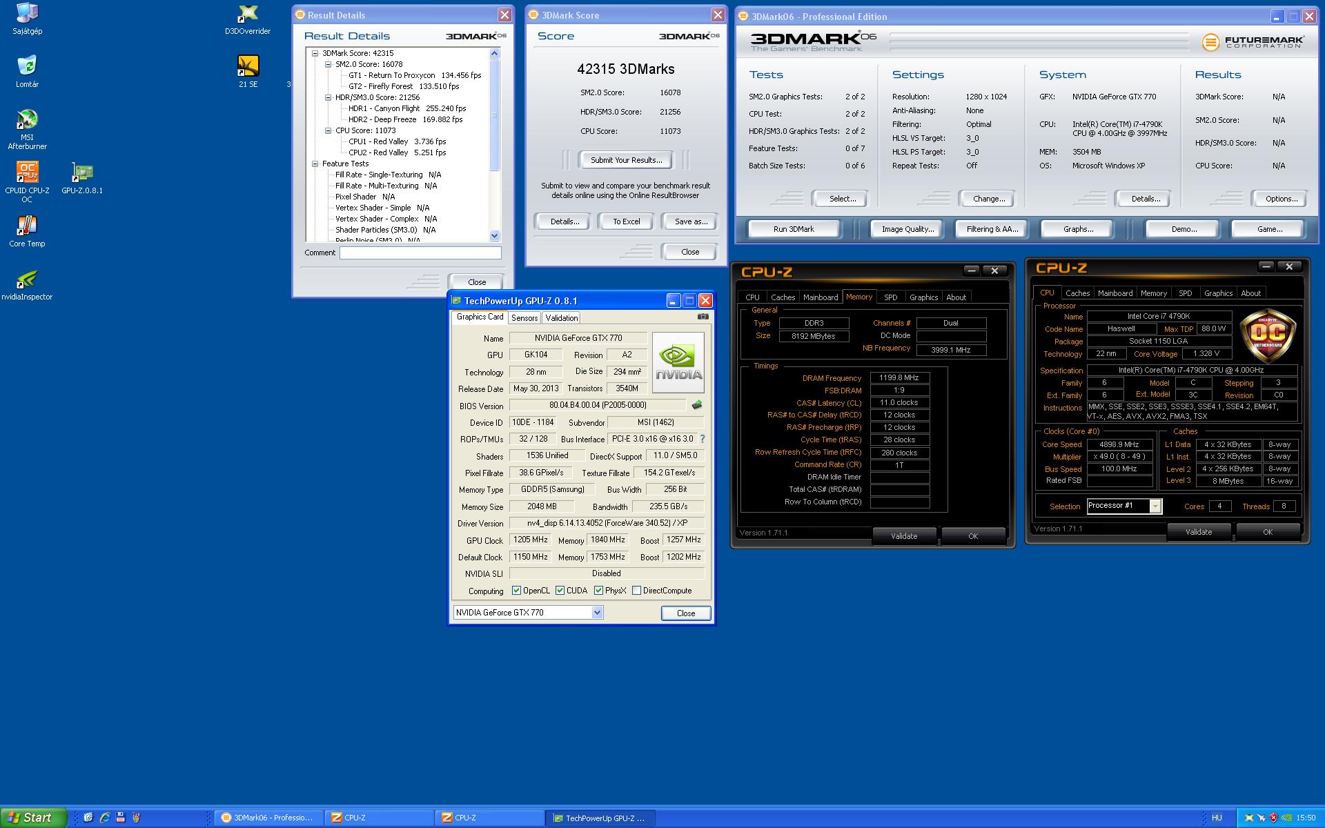The width and height of the screenshot is (1325, 828).
Task: Click the Image Quality button in 3DMark06
Action: 907,229
